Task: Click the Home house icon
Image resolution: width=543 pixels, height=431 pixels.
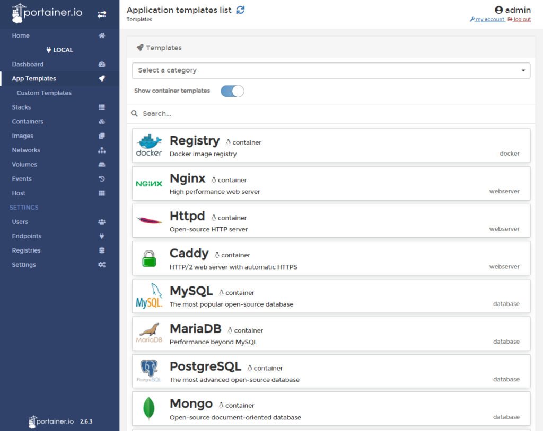Action: coord(102,35)
